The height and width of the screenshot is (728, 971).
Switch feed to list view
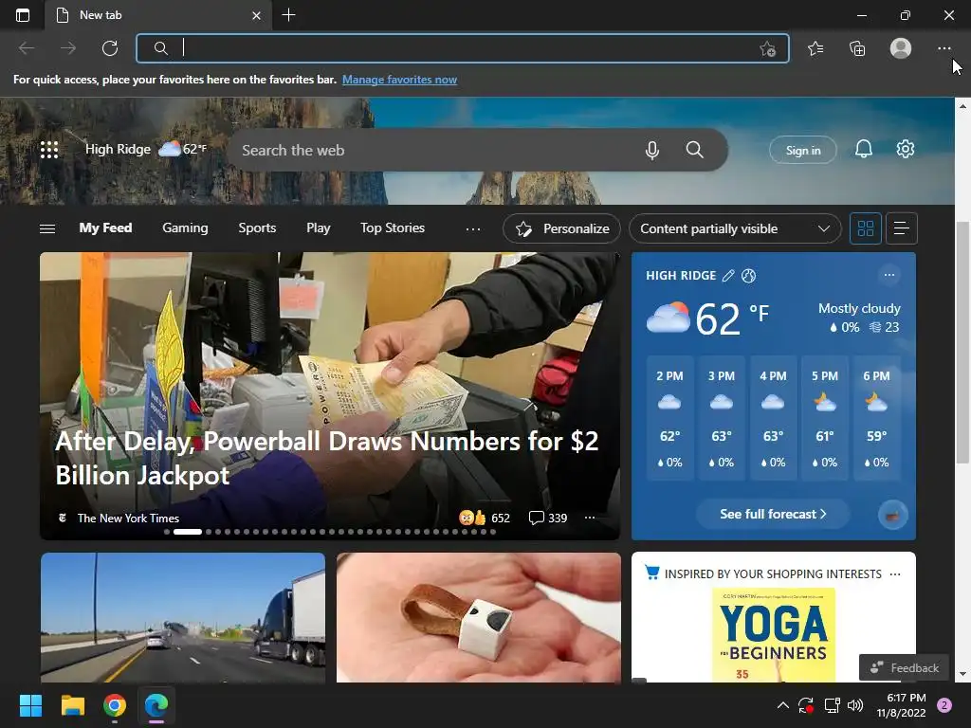[x=902, y=228]
